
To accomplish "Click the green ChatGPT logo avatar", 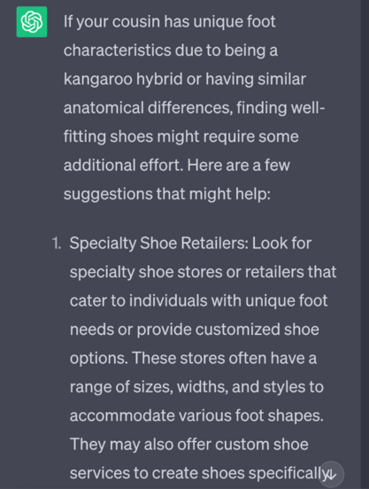I will pyautogui.click(x=32, y=22).
